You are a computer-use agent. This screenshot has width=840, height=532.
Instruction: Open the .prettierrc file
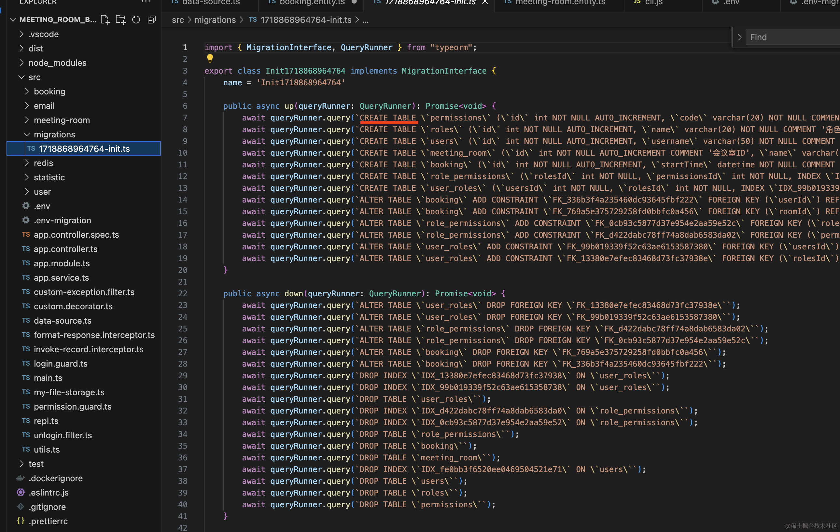pyautogui.click(x=48, y=521)
